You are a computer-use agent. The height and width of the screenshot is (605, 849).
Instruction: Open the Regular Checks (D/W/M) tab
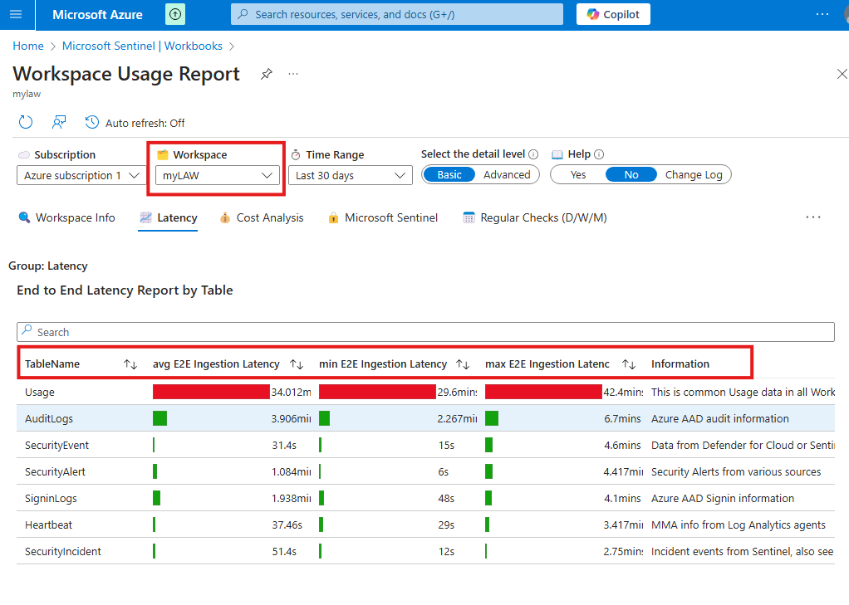pos(535,217)
